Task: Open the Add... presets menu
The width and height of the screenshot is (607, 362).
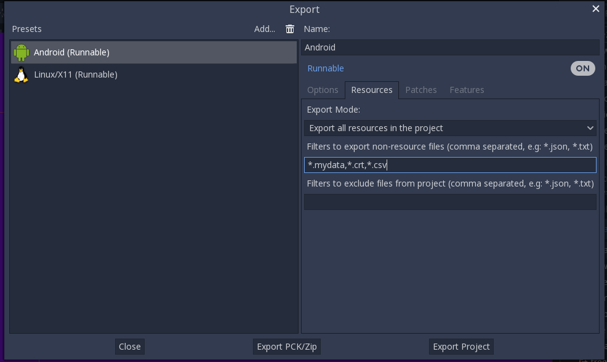Action: pyautogui.click(x=264, y=29)
